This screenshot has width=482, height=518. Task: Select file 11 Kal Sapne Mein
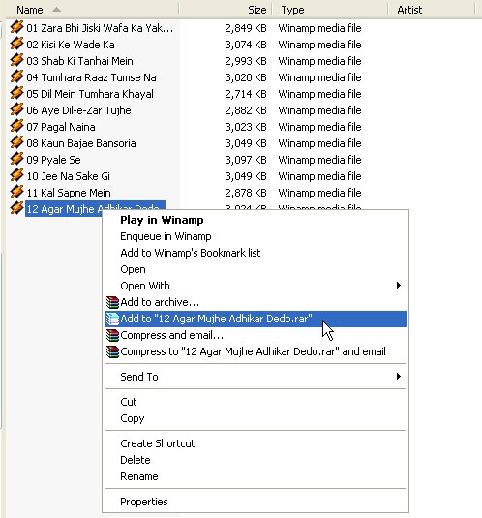point(69,193)
